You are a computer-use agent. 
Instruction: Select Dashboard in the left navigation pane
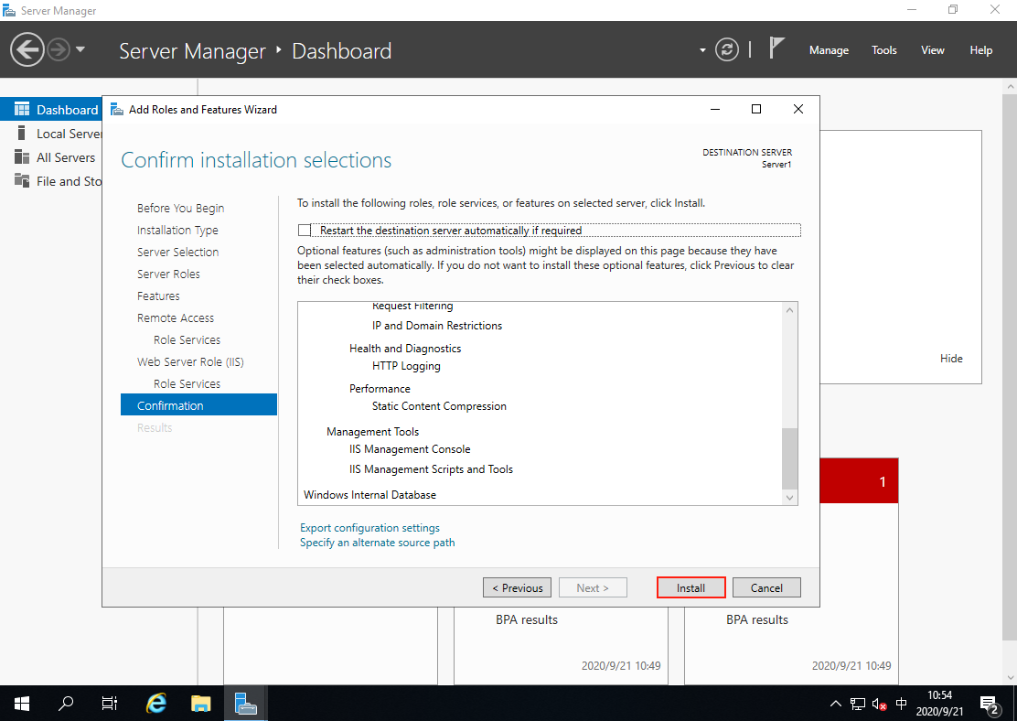51,110
